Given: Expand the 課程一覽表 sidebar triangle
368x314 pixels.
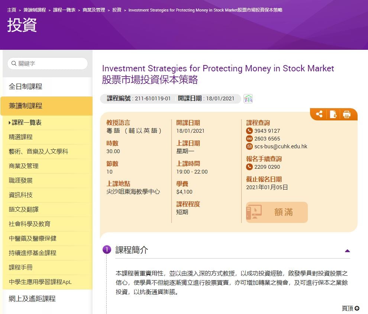Looking at the screenshot, I should pyautogui.click(x=10, y=123).
